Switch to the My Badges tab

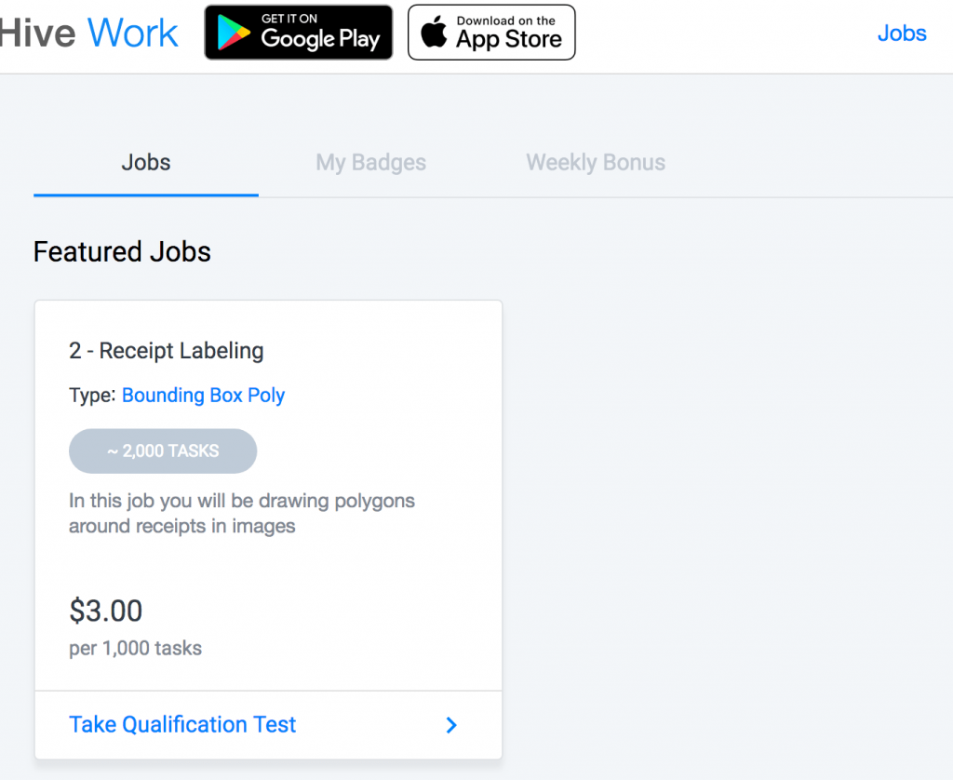[370, 162]
